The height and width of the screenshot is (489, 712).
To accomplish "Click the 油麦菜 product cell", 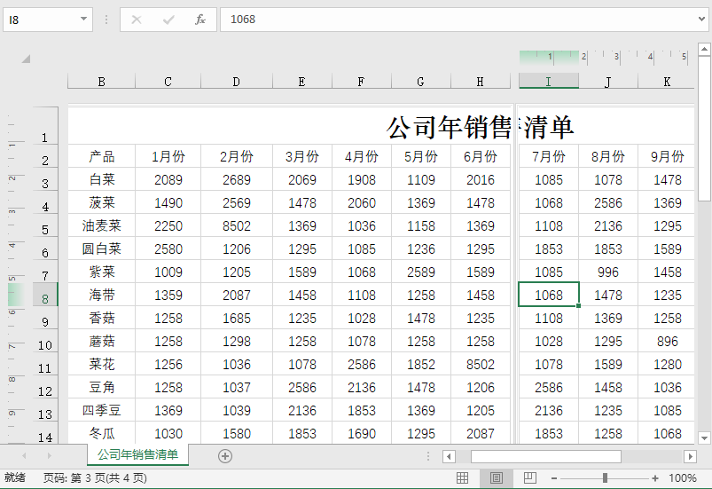I will click(102, 226).
